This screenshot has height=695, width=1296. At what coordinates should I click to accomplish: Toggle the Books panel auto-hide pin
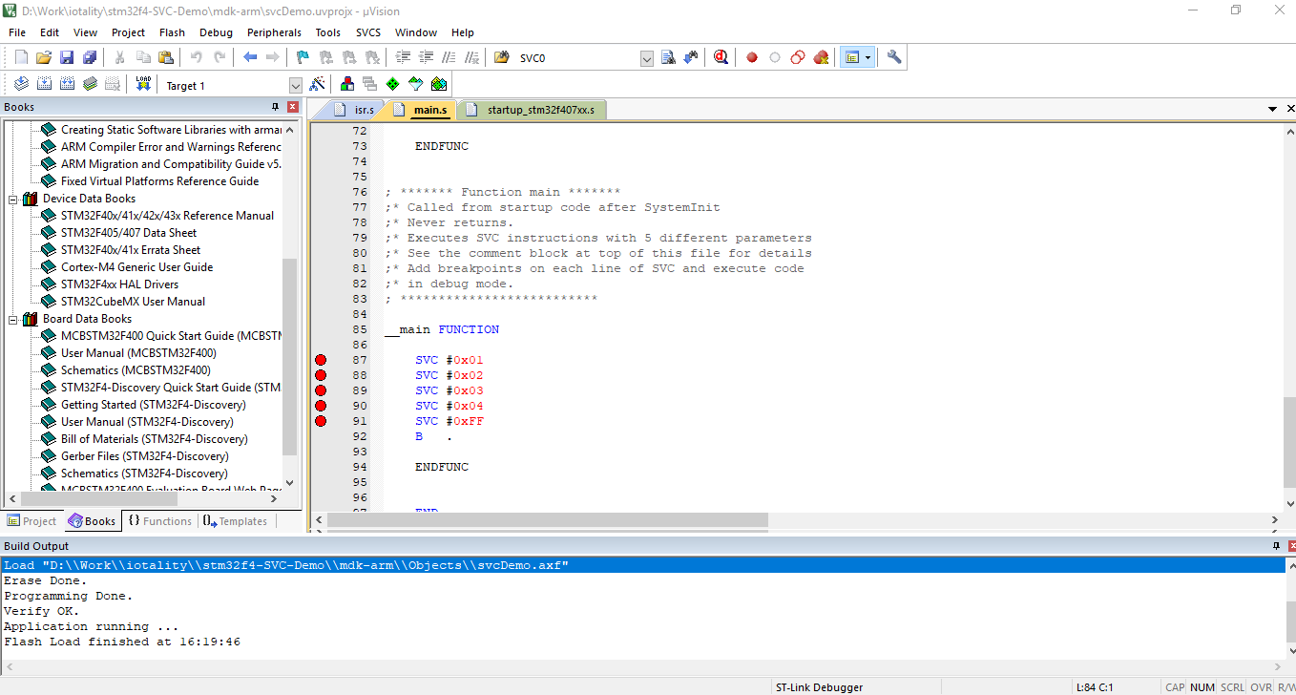click(276, 107)
